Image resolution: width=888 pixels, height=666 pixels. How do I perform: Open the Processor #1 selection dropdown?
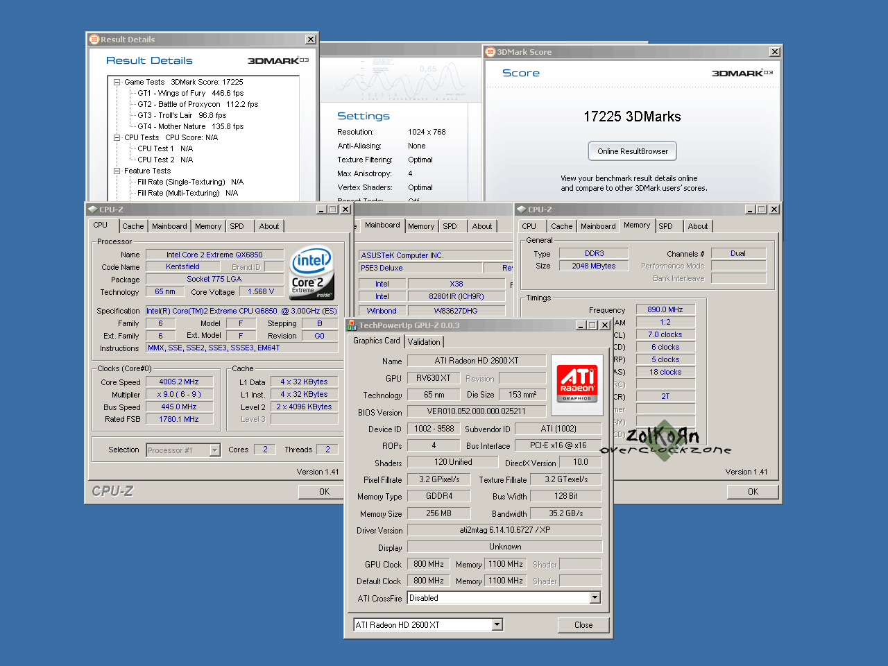point(214,450)
